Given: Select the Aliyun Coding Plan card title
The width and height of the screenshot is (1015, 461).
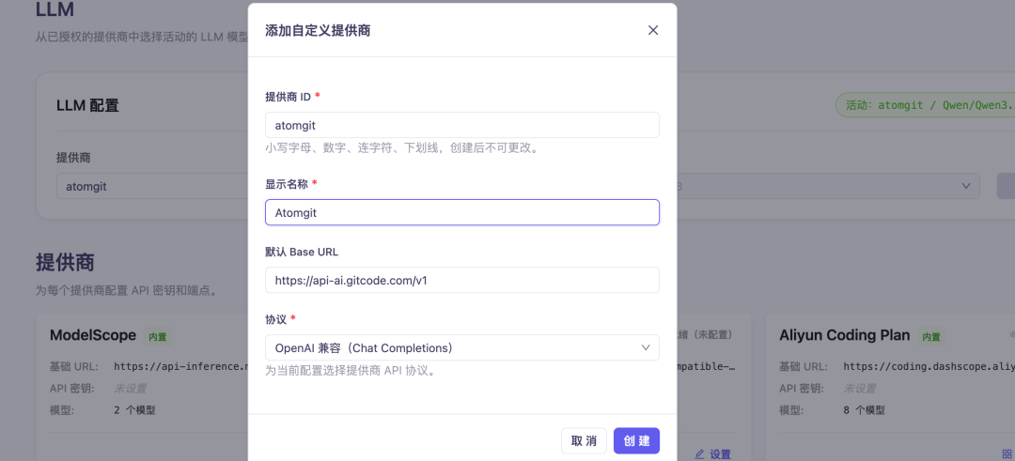Looking at the screenshot, I should click(x=845, y=335).
